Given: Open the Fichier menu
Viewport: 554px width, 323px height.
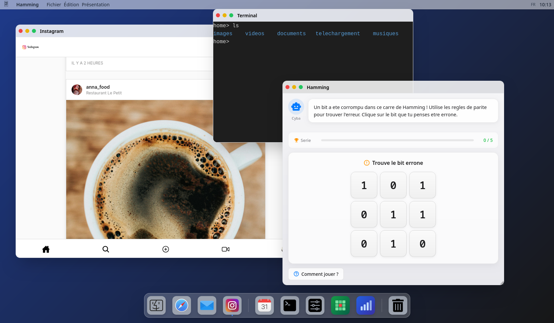Looking at the screenshot, I should 54,5.
